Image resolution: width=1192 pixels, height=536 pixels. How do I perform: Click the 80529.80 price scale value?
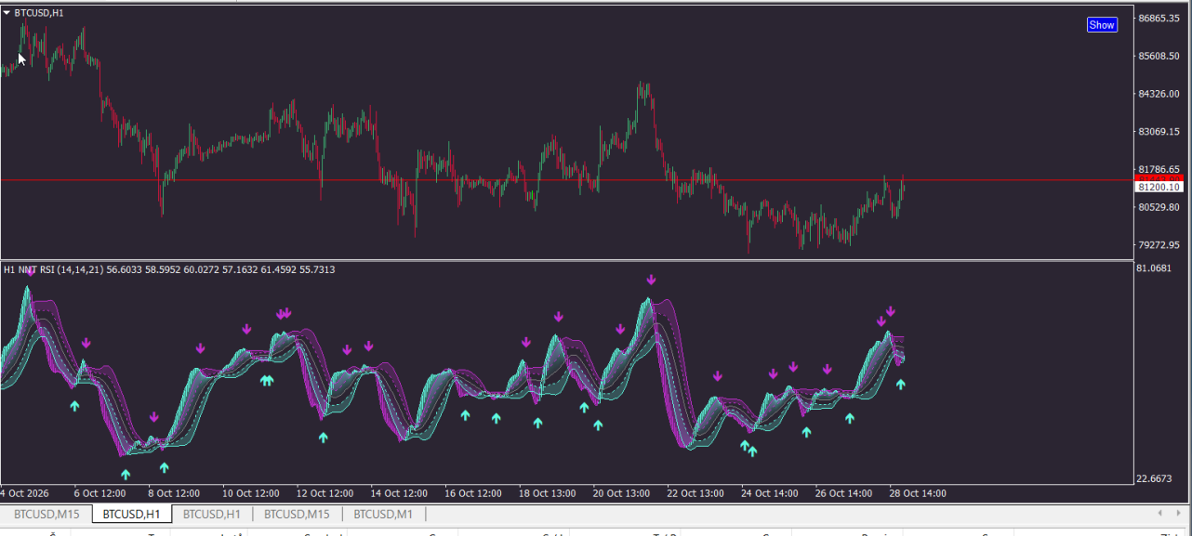1159,207
